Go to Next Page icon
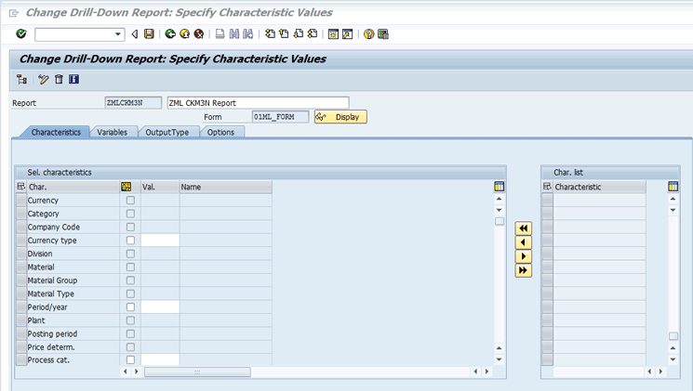Image resolution: width=693 pixels, height=391 pixels. (x=299, y=34)
